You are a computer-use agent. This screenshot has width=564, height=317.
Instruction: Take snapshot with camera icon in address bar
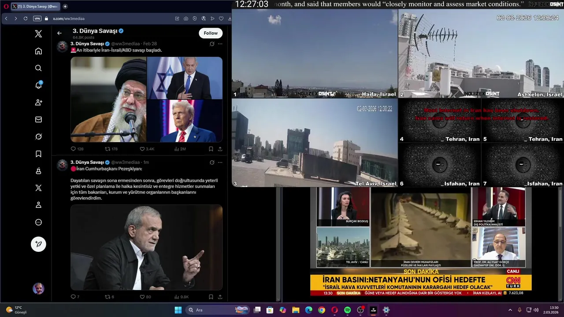pos(186,18)
